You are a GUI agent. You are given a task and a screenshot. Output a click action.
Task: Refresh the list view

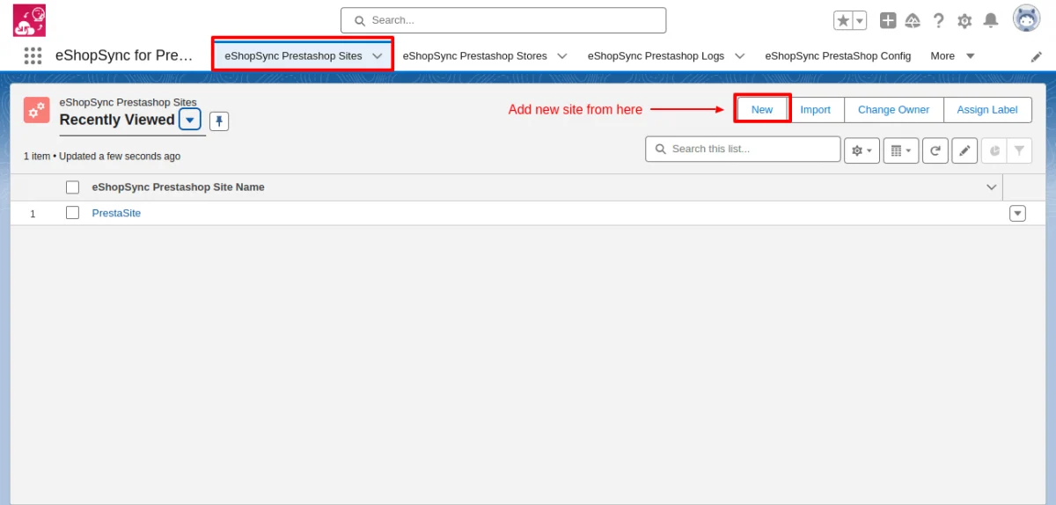pos(935,150)
